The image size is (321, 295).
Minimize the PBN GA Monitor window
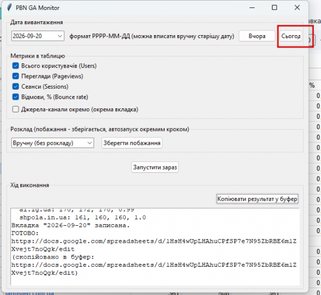tap(252, 7)
